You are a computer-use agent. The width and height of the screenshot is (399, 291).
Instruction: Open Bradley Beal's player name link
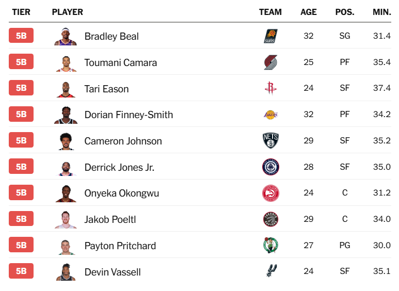pos(111,37)
